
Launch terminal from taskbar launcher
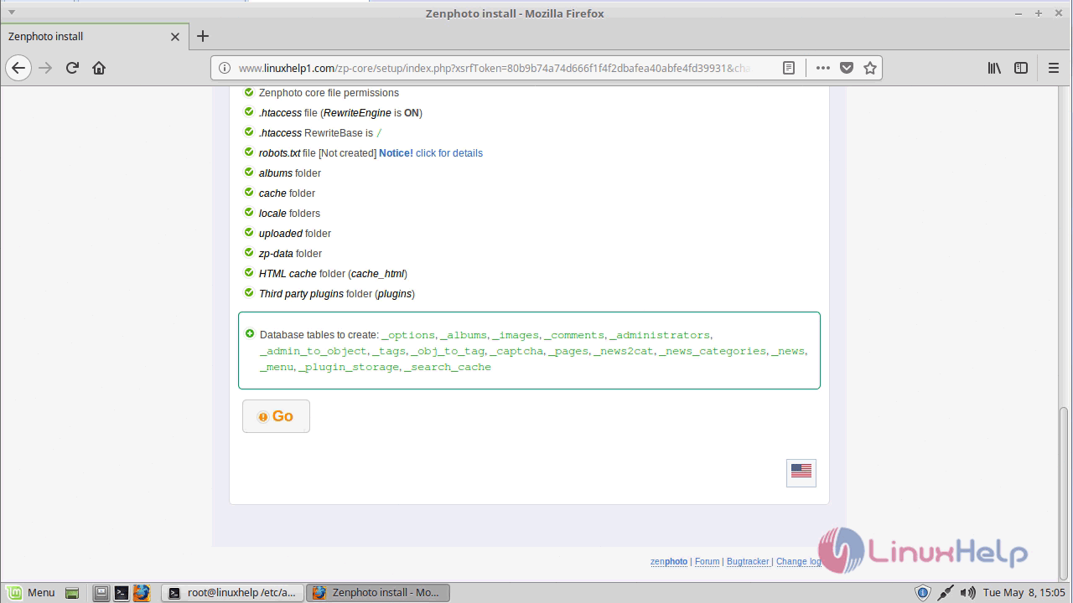[x=122, y=593]
